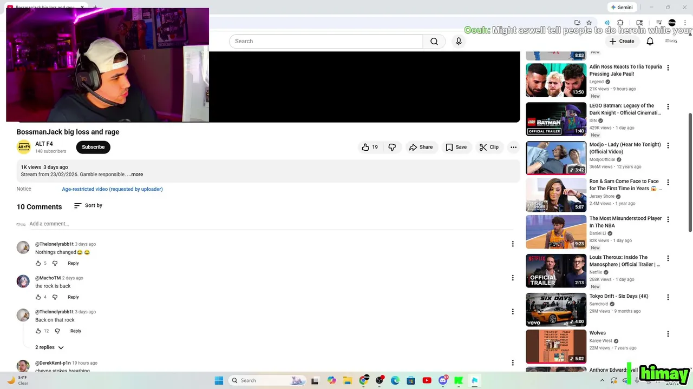Dislike the "Back on that rock" comment
693x389 pixels.
[57, 331]
